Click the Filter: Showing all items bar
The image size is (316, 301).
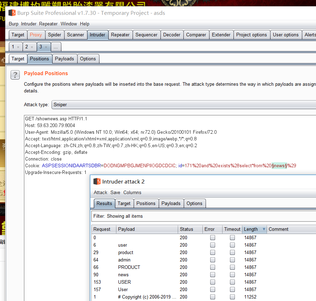203,216
